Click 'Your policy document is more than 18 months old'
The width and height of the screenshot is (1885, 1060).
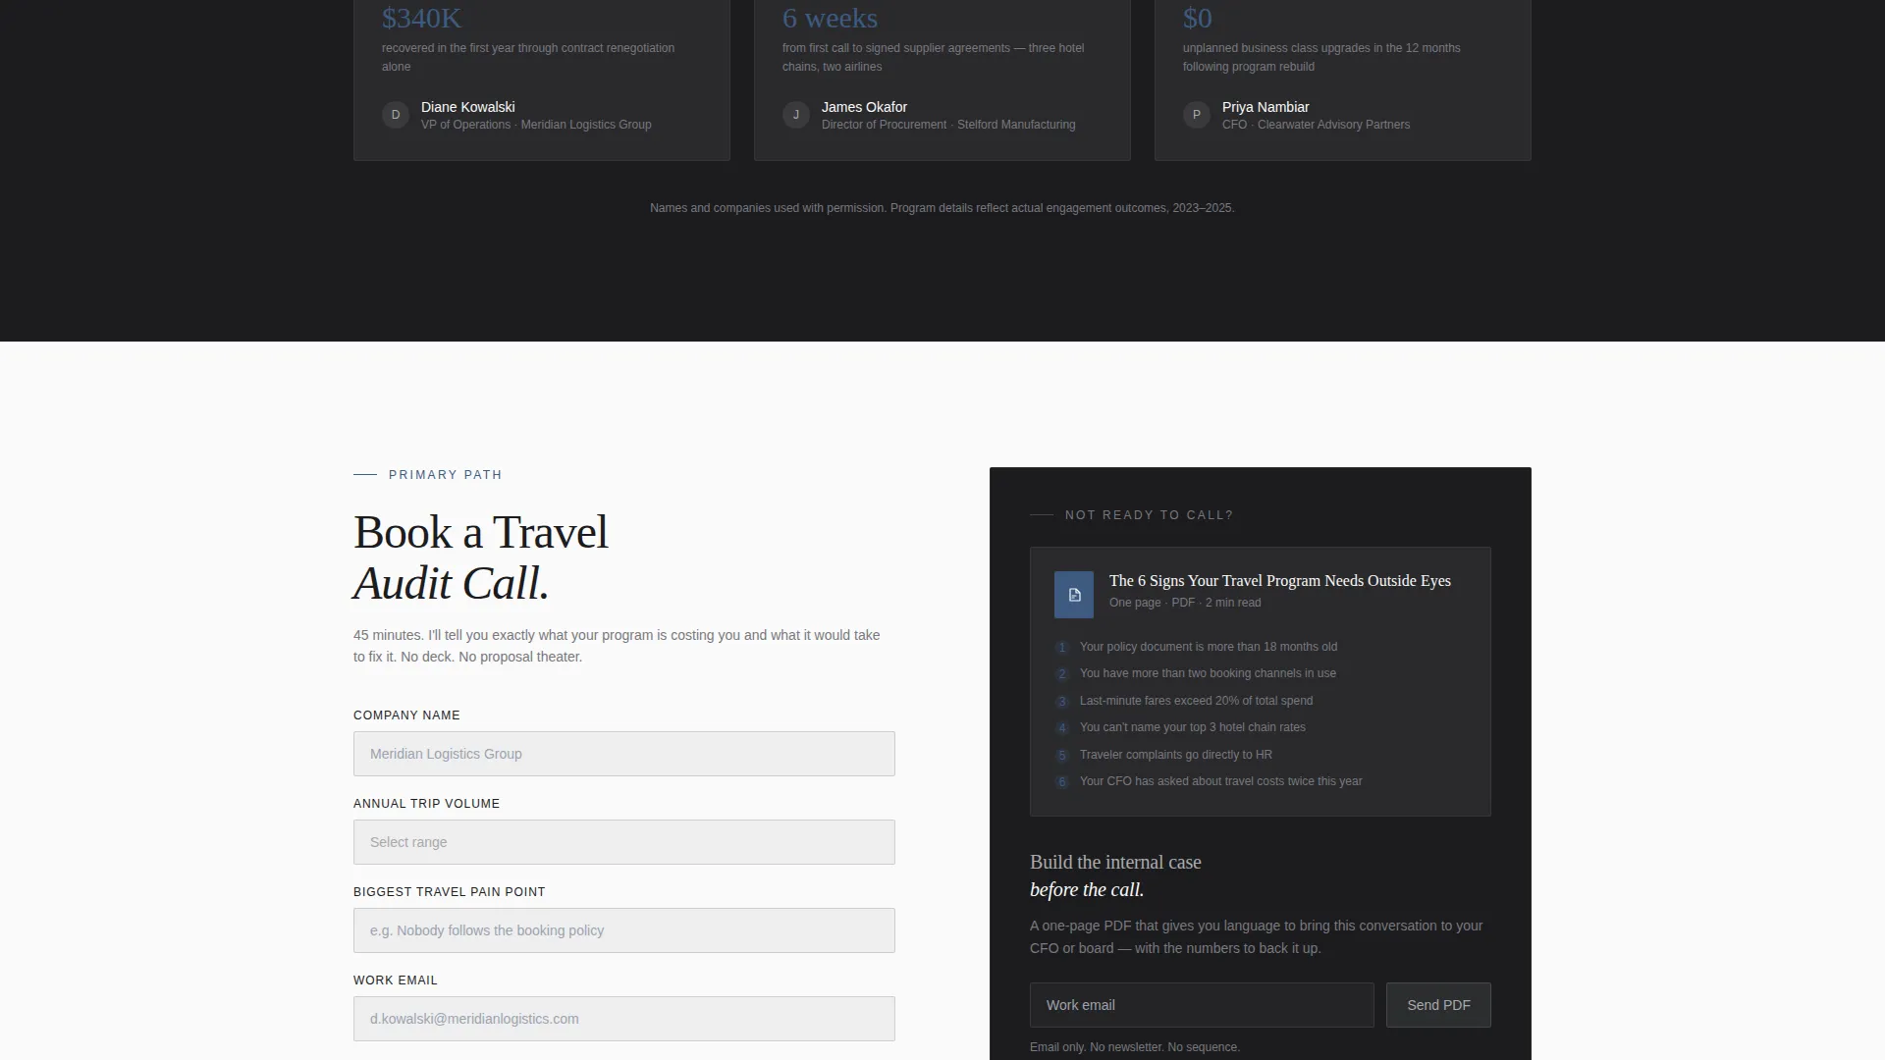(x=1209, y=647)
